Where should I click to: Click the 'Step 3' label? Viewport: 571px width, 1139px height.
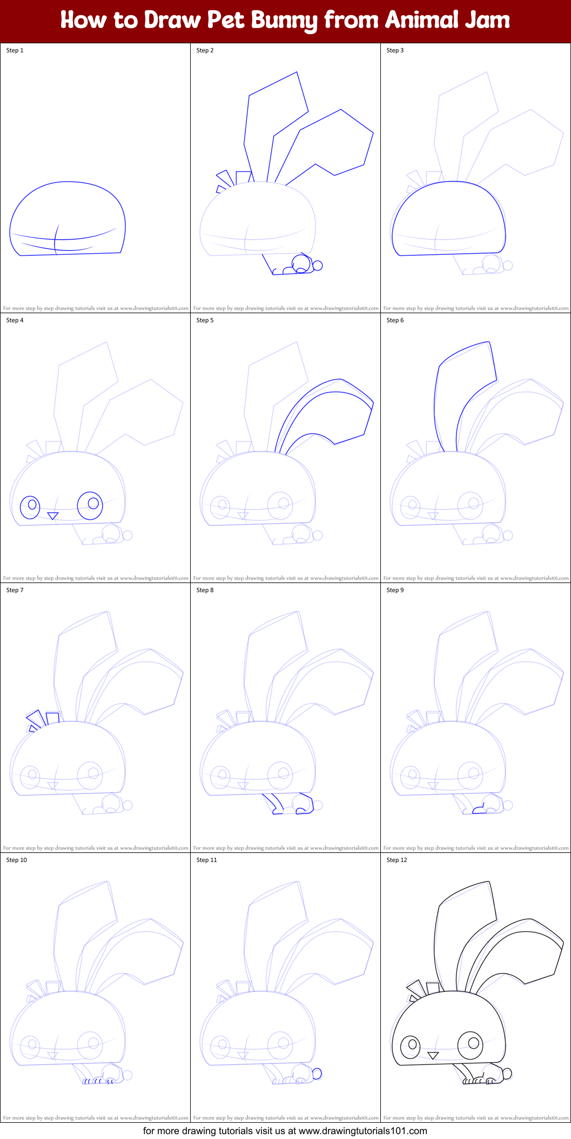(395, 50)
